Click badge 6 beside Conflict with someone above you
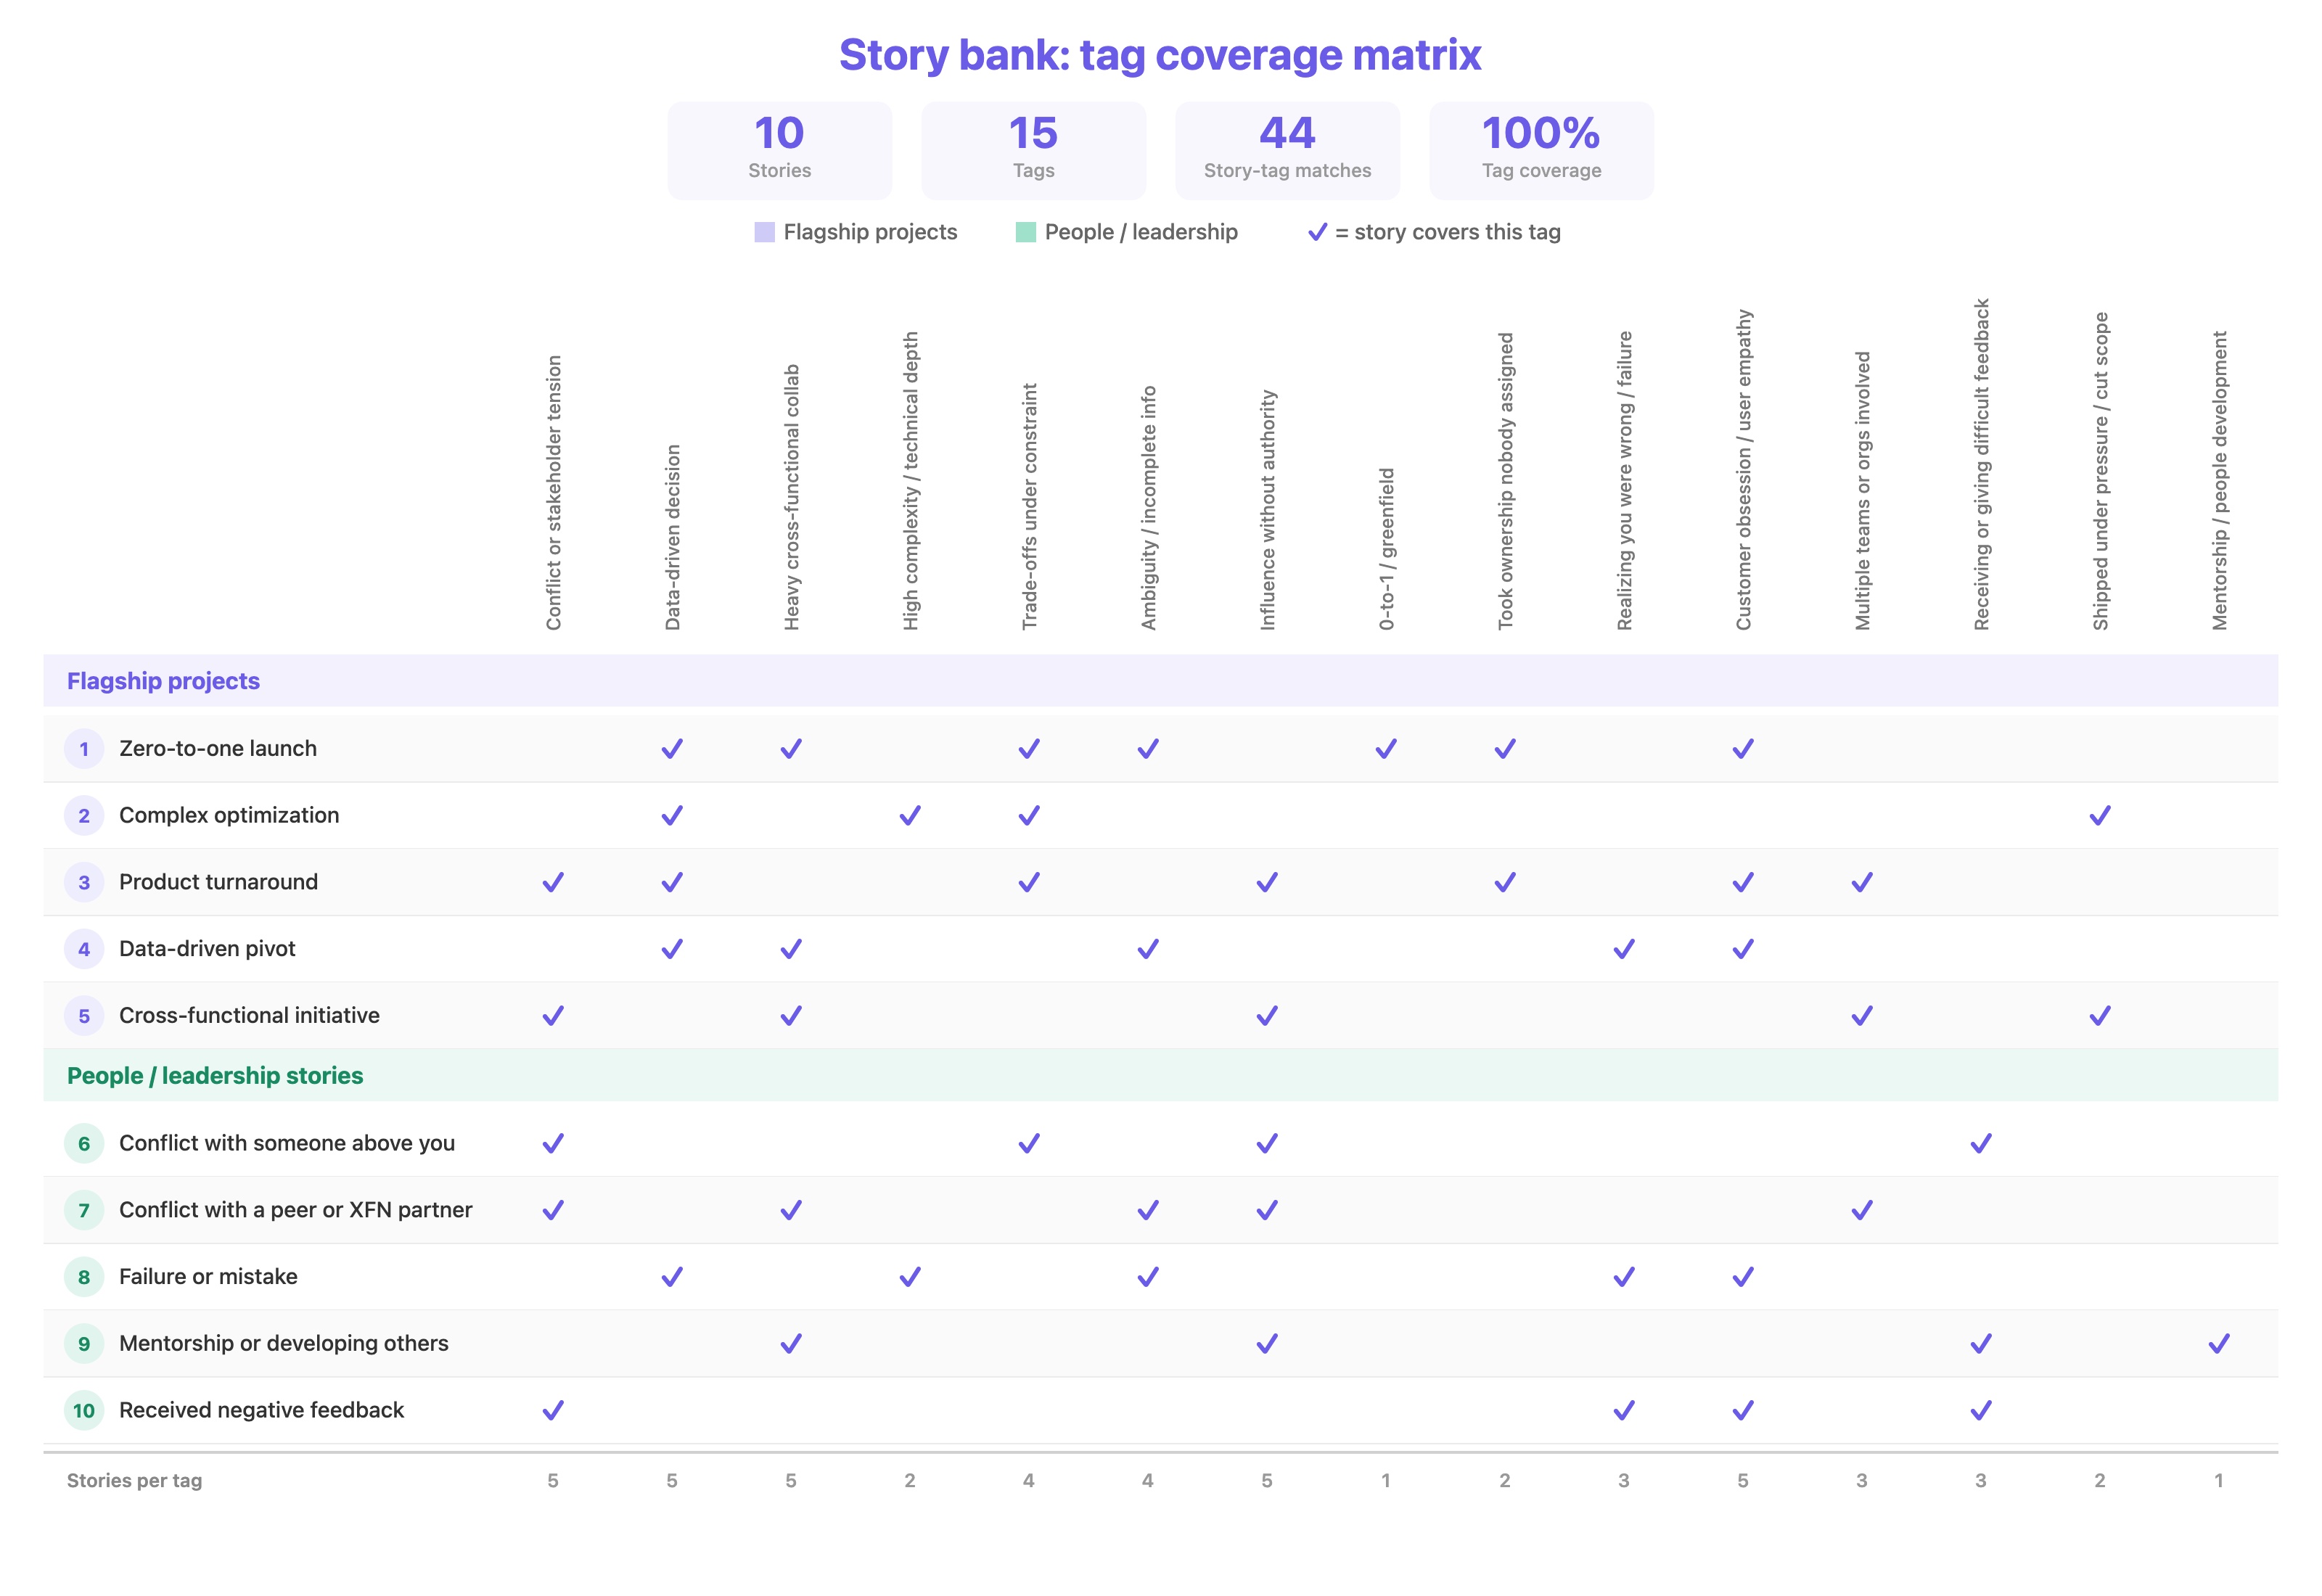Screen dimensions: 2322x1596 [x=84, y=1143]
